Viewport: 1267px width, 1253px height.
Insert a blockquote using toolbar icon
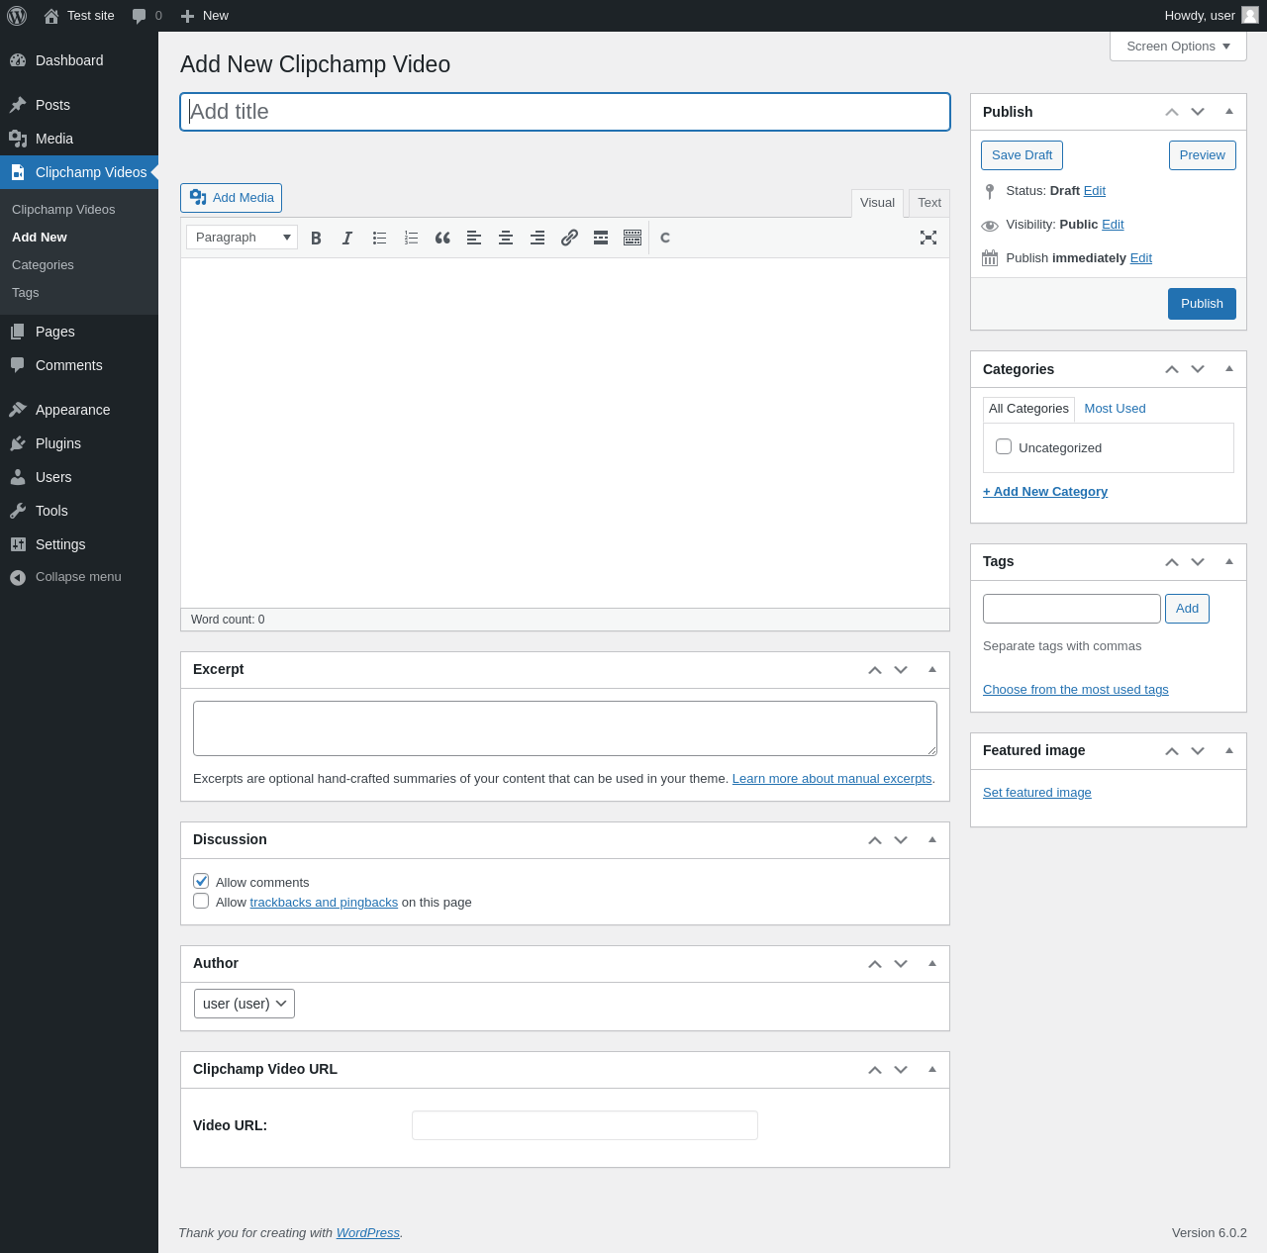(442, 238)
